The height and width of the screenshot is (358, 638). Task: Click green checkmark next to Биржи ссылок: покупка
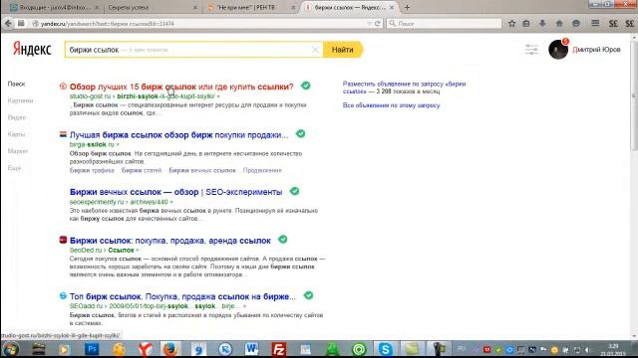click(283, 240)
